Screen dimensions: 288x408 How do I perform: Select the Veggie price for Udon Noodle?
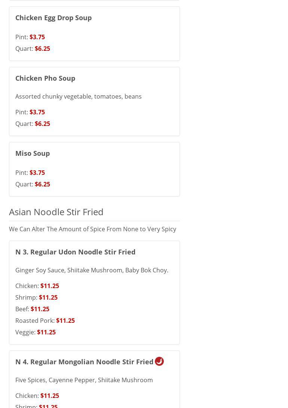click(x=46, y=332)
